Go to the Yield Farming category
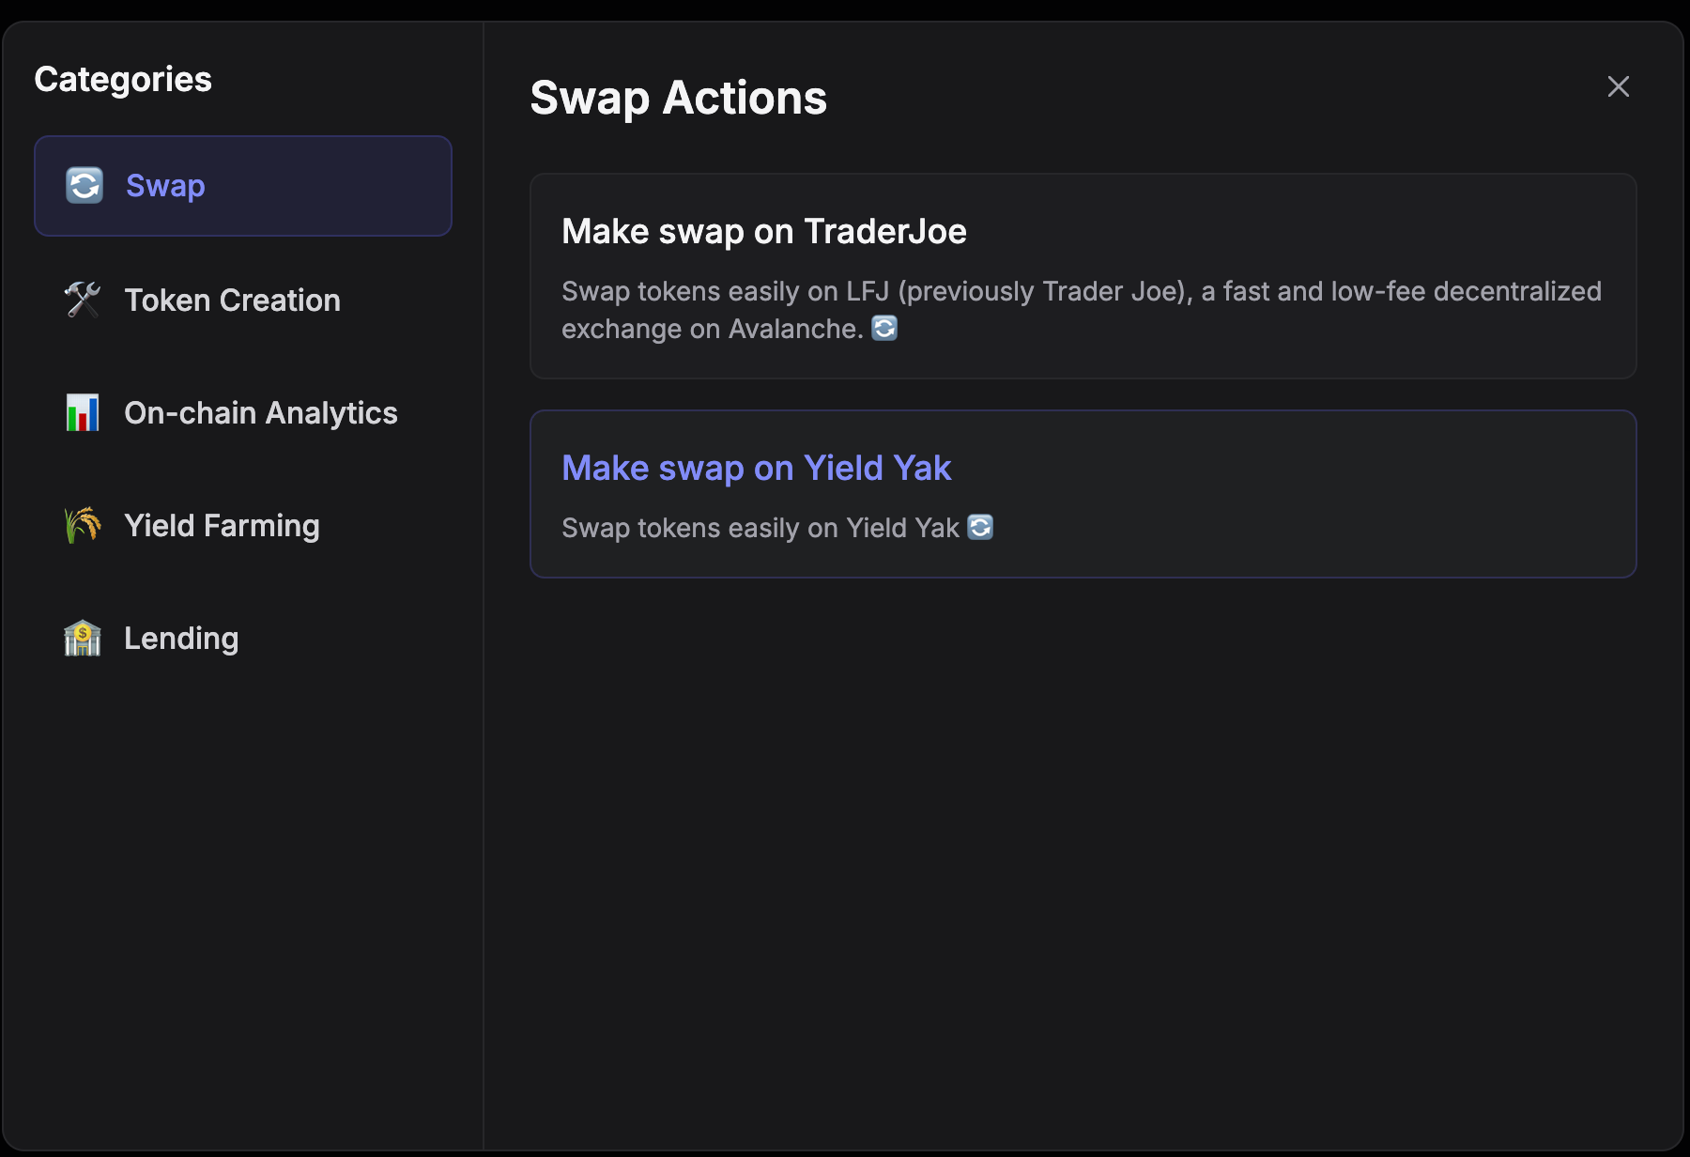The width and height of the screenshot is (1690, 1157). (243, 526)
